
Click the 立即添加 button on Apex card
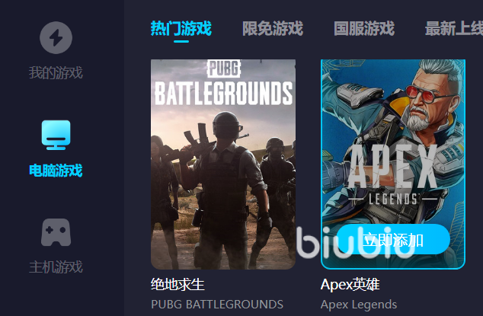tap(393, 239)
